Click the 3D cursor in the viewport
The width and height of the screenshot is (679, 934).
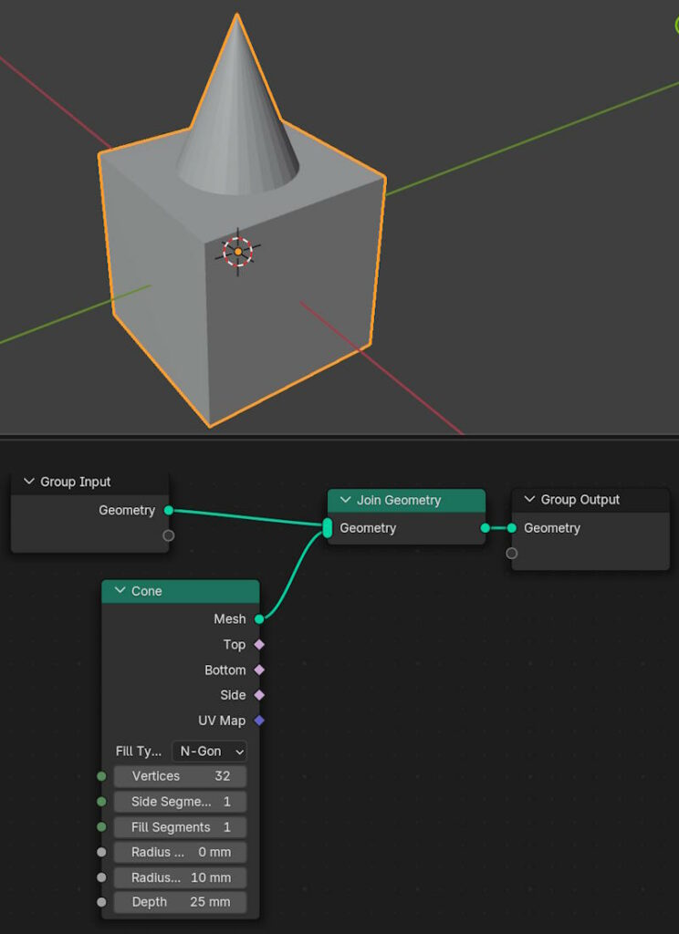point(238,251)
